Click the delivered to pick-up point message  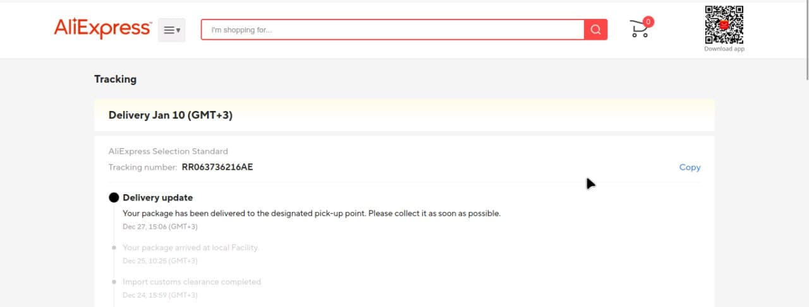tap(312, 213)
